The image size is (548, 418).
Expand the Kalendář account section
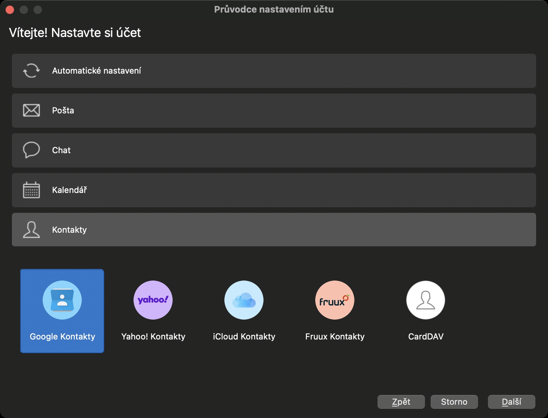pos(274,190)
